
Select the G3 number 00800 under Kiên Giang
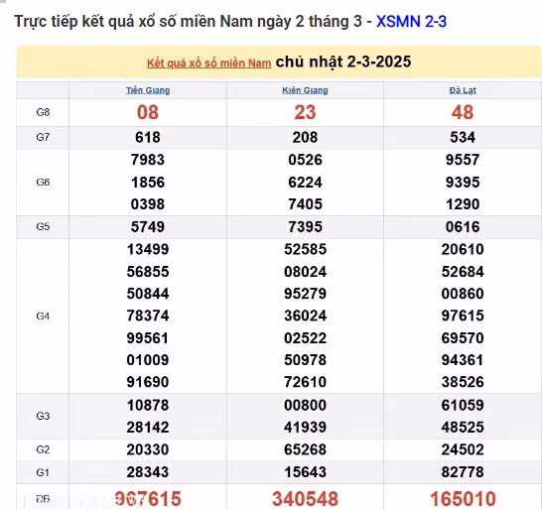pyautogui.click(x=305, y=405)
